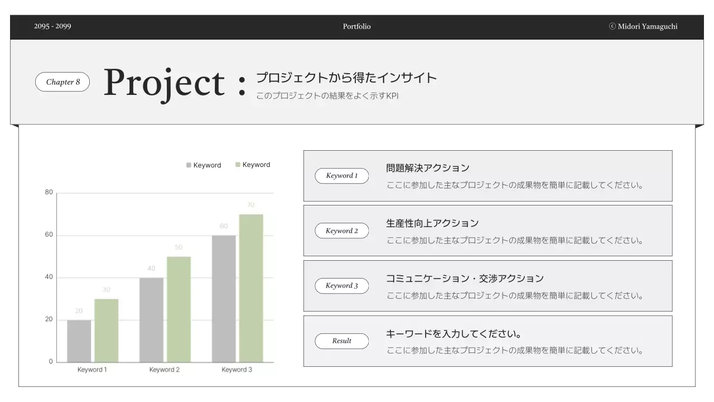This screenshot has width=714, height=402.
Task: Click the 問題解決アクション heading
Action: tap(428, 168)
